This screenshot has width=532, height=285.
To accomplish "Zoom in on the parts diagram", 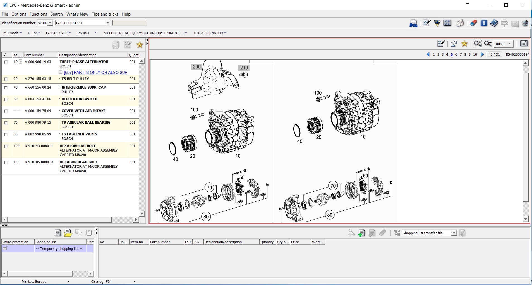I will click(x=477, y=44).
